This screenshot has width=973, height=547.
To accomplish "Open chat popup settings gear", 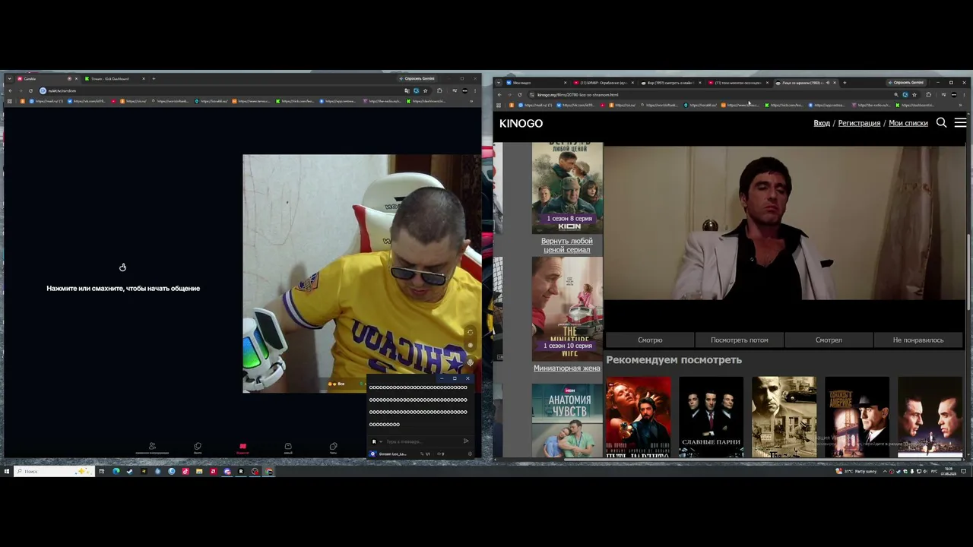I will 471,454.
